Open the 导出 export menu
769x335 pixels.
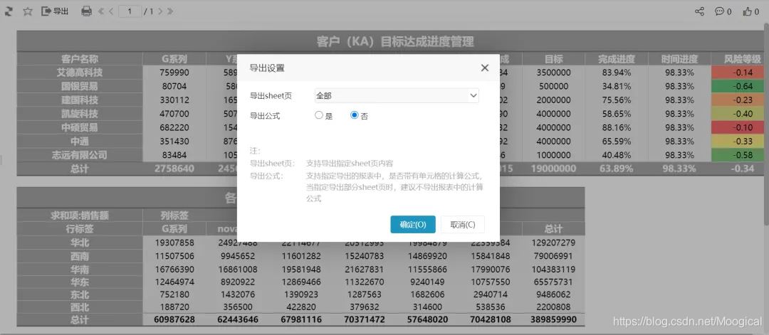pos(55,11)
